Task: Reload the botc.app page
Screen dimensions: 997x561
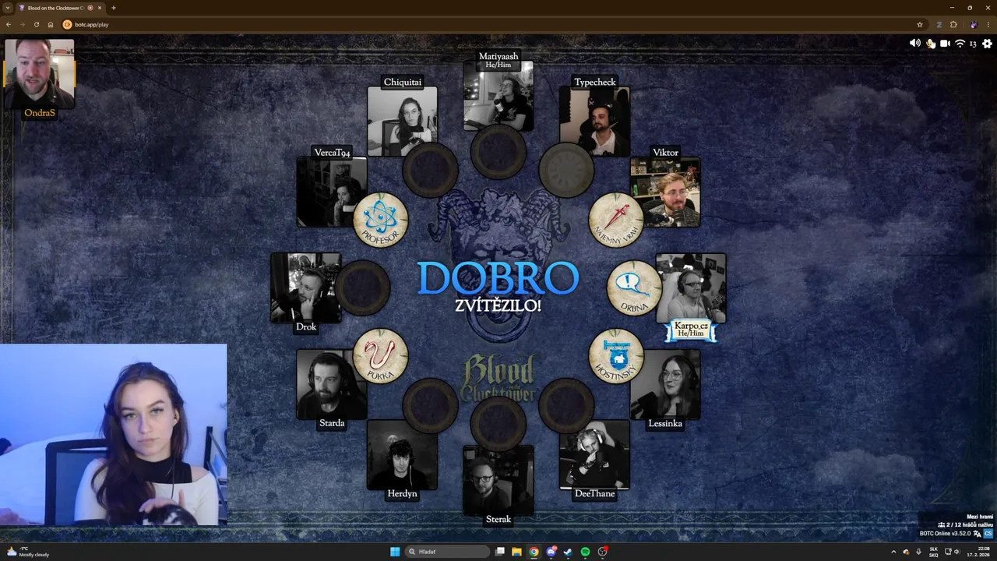Action: 36,24
